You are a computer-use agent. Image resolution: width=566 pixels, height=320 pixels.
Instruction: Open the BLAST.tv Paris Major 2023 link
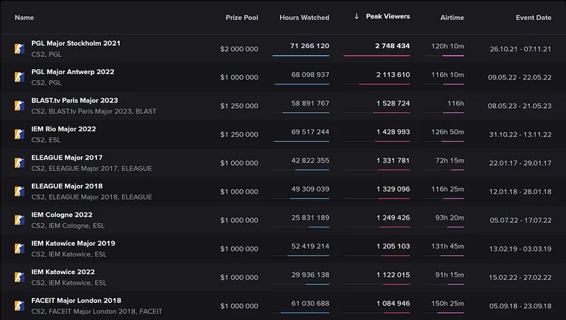[x=75, y=100]
